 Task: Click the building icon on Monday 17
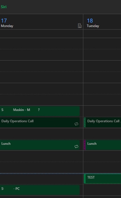click(80, 26)
